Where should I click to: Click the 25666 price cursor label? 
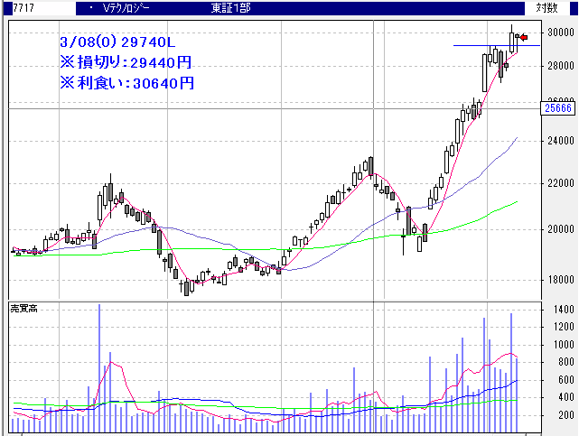pos(557,108)
